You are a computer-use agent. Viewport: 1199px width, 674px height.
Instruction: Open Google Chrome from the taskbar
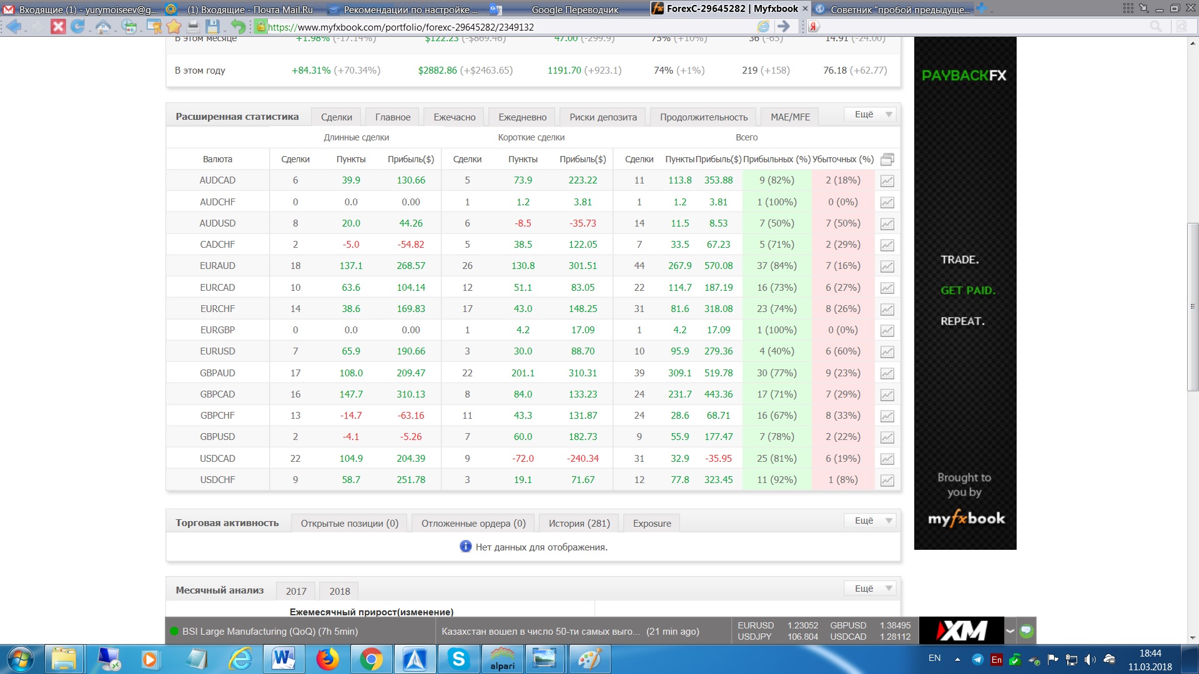371,659
